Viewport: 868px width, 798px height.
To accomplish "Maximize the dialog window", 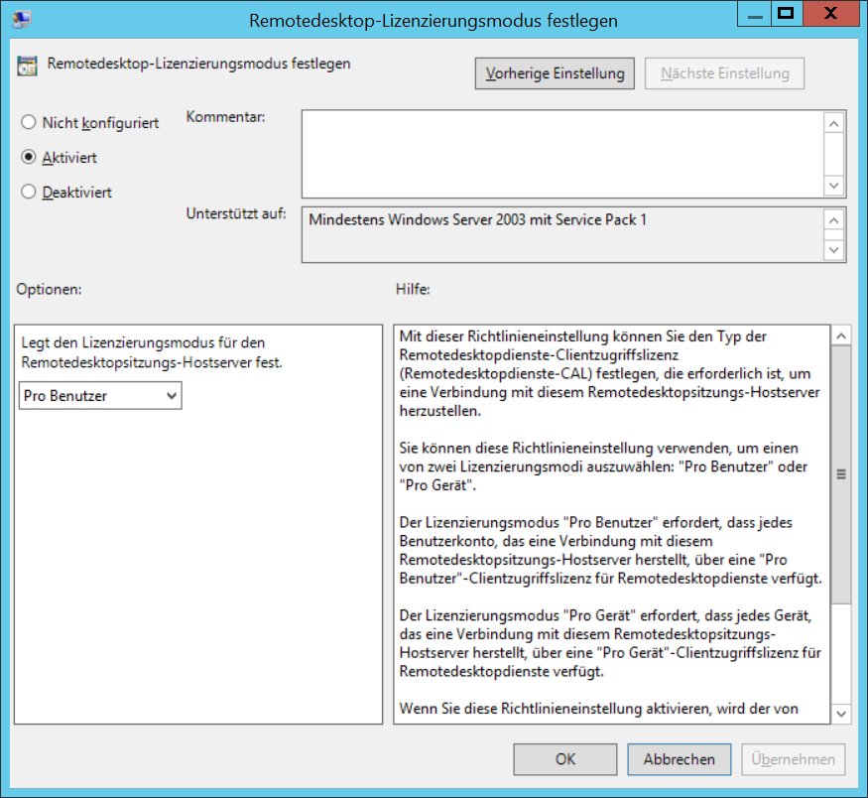I will (786, 14).
